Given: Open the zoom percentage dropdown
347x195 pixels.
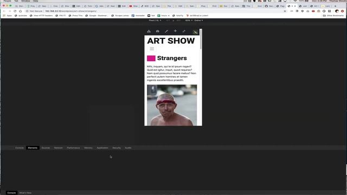Looking at the screenshot, I should pos(189,21).
